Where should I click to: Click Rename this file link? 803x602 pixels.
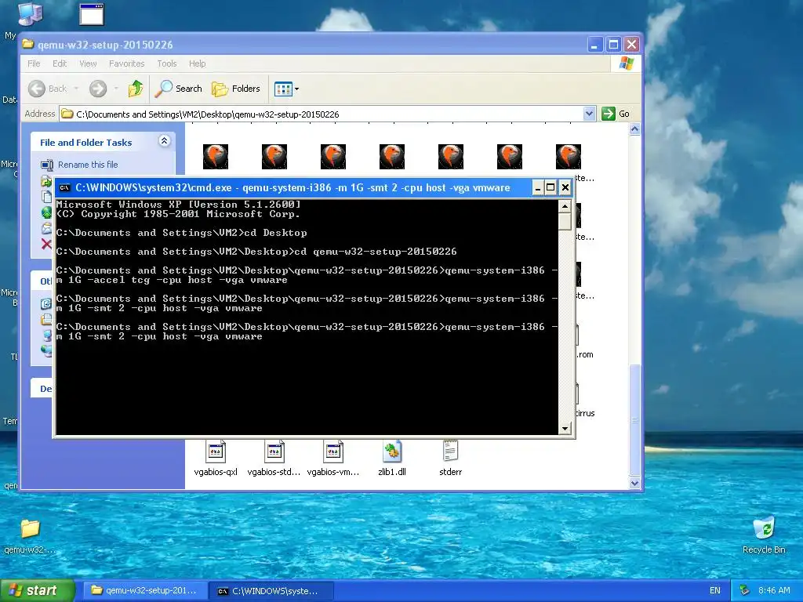[x=88, y=165]
